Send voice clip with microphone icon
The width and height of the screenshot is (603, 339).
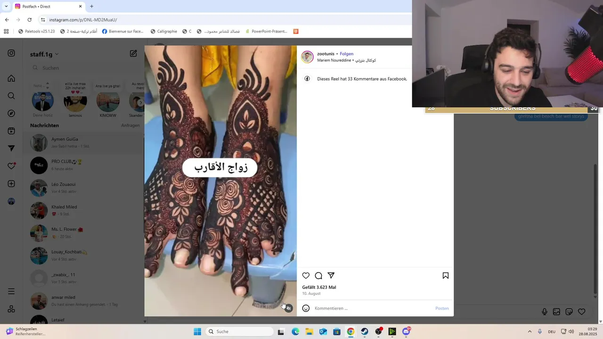[x=545, y=312]
